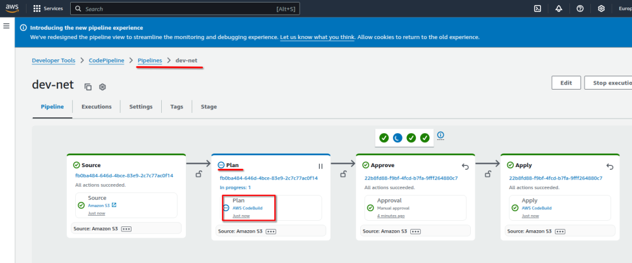Click the third status circle
Screen dimensions: 632x263
click(x=411, y=138)
